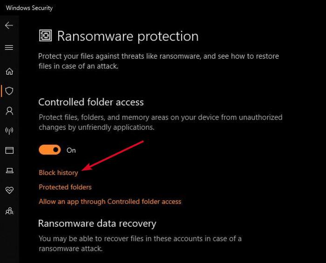Open the Block history link
Screen dimensions: 326x263
[58, 173]
